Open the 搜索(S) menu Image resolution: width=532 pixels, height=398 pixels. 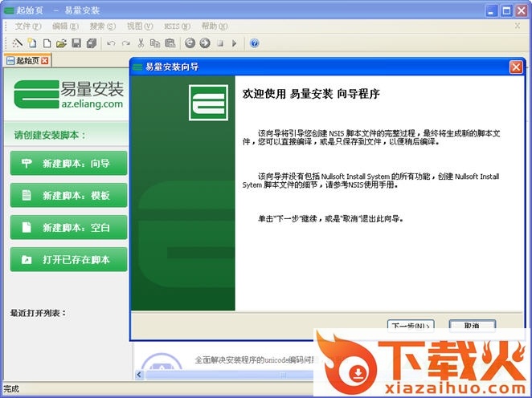pyautogui.click(x=103, y=26)
